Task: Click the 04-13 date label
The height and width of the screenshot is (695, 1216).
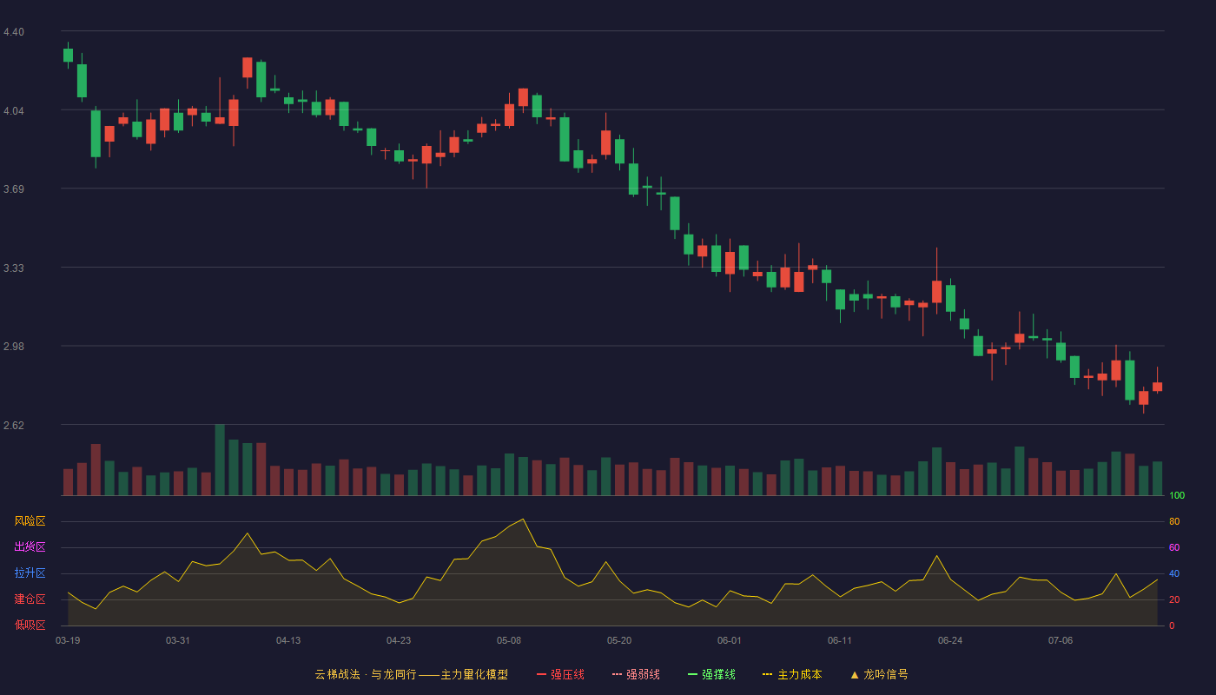Action: point(288,640)
